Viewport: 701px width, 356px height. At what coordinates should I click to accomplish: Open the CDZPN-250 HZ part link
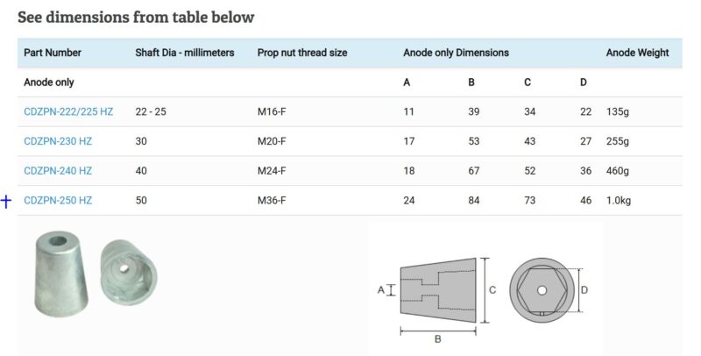58,201
